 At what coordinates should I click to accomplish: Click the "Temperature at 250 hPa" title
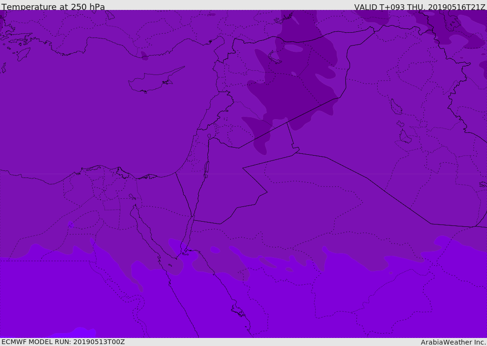click(x=53, y=7)
